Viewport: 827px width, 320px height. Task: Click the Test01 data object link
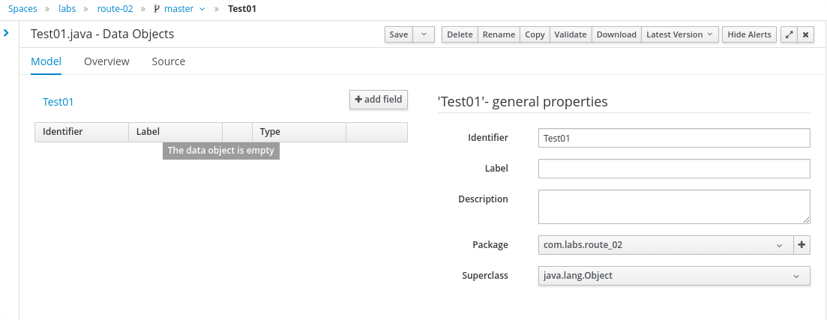tap(58, 103)
